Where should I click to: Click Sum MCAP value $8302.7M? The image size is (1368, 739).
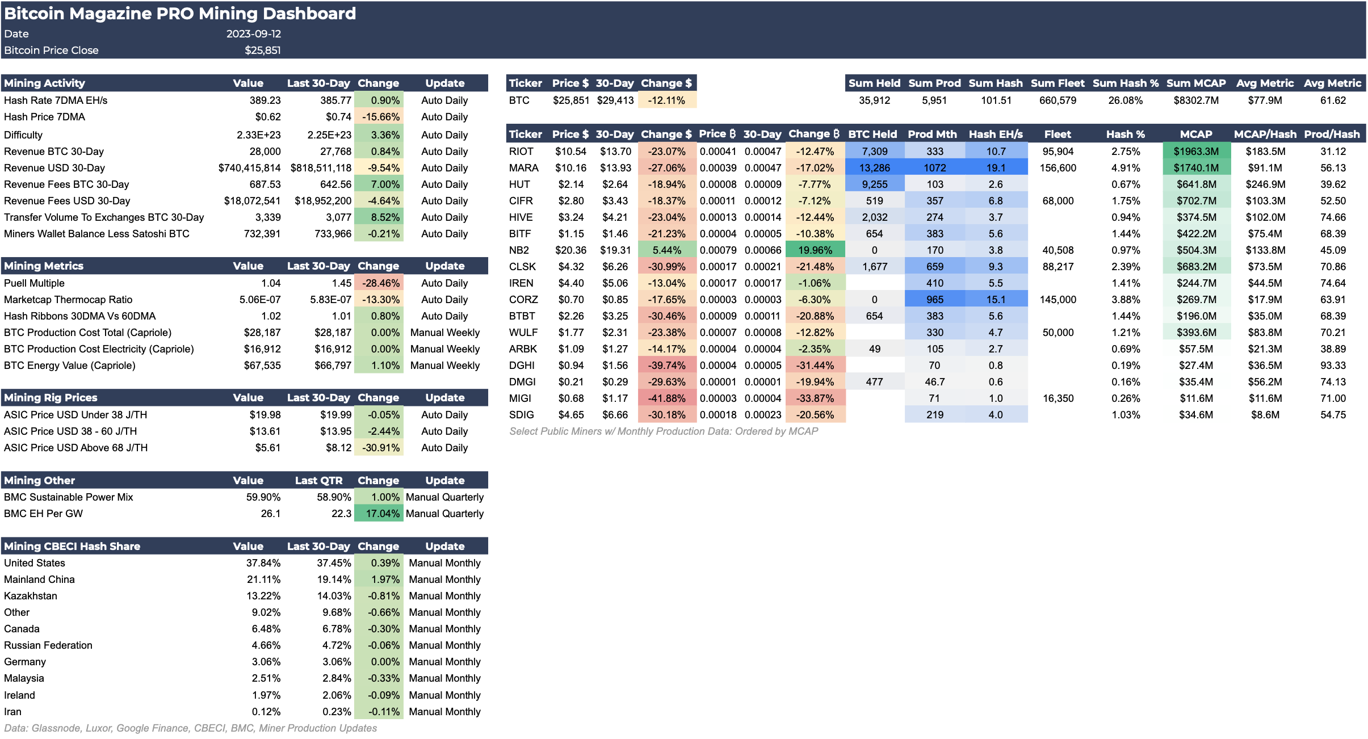[1196, 100]
